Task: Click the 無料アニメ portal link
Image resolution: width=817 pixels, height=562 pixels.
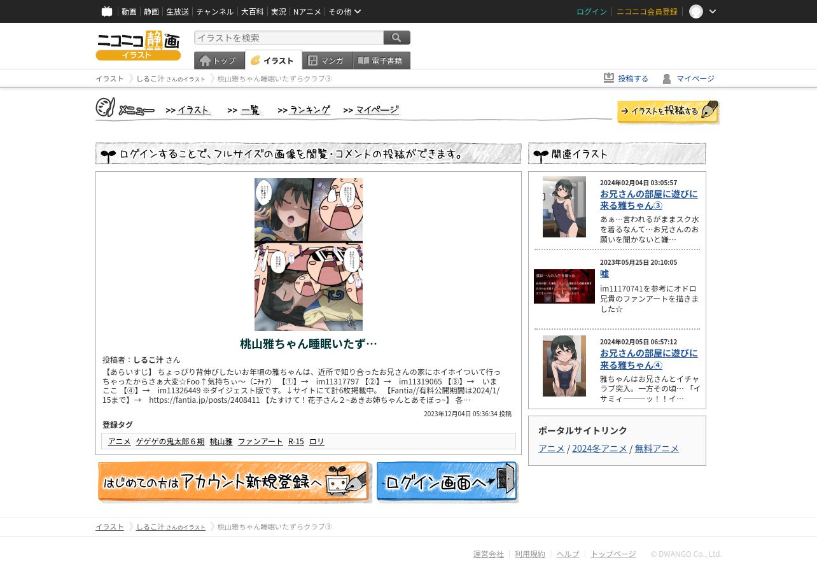Action: point(657,448)
